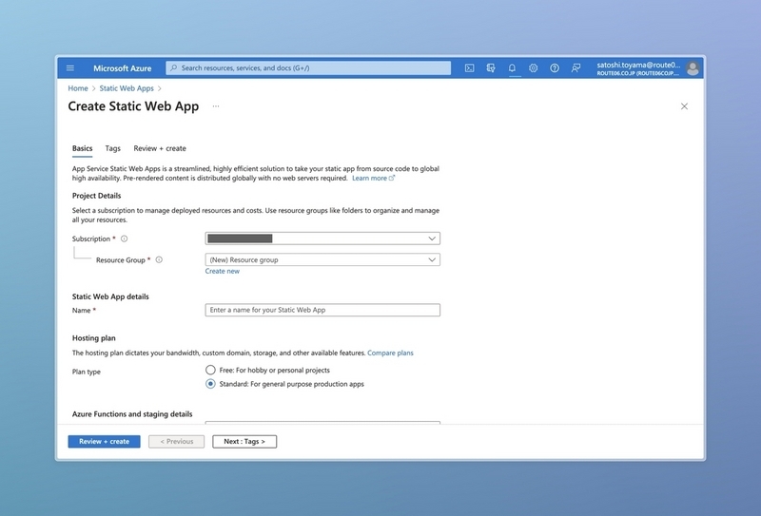Select Standard production plan radio button
The height and width of the screenshot is (516, 761).
tap(210, 384)
